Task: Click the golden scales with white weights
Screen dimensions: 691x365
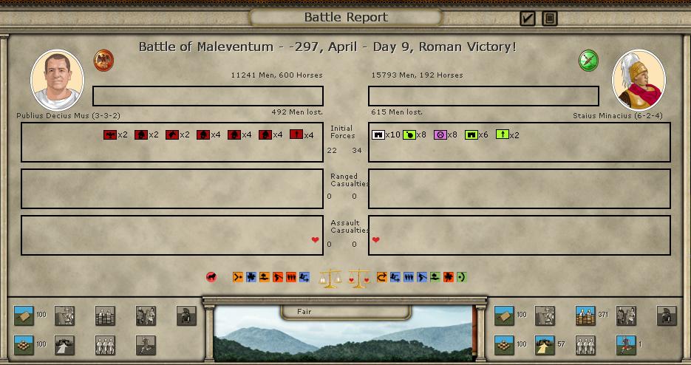Action: tap(329, 279)
